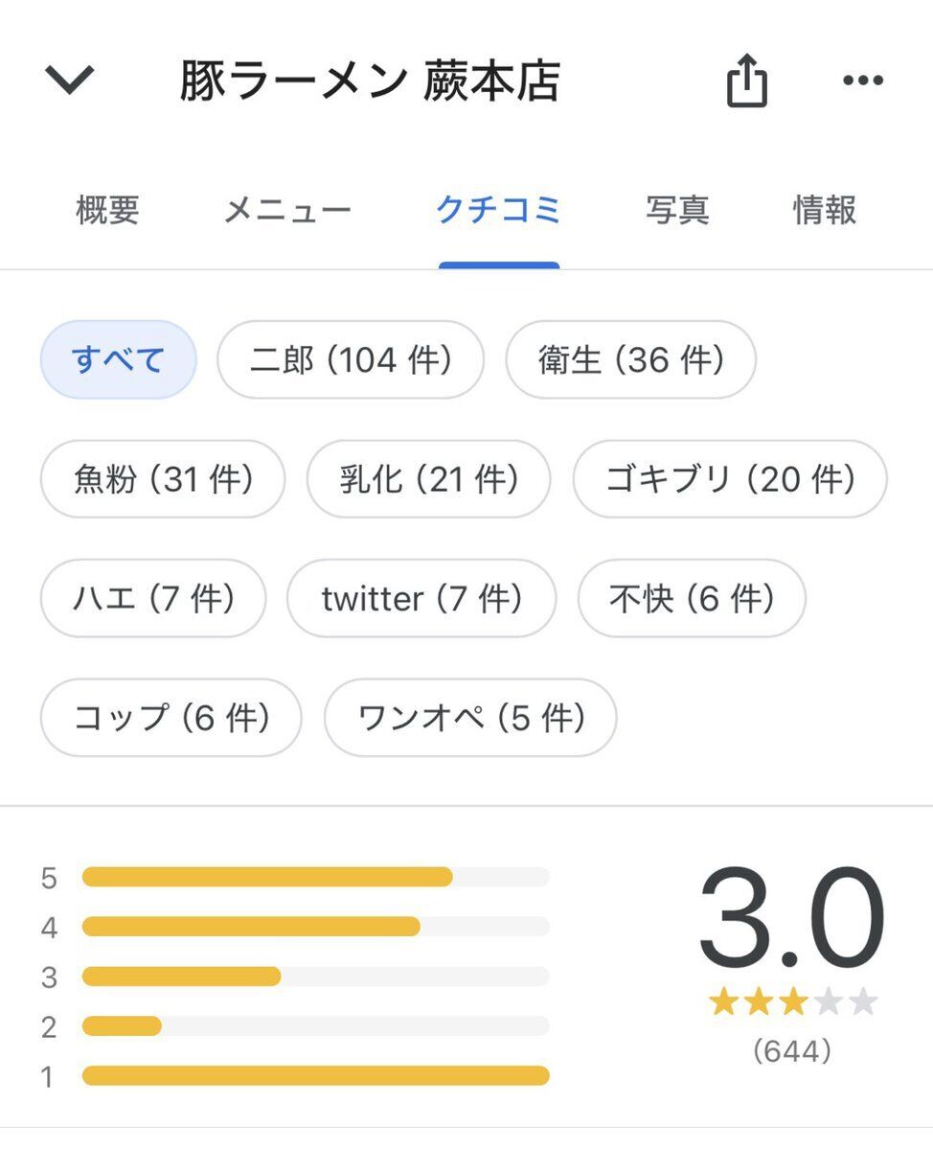
Task: Open the three-dot more options menu
Action: (862, 80)
